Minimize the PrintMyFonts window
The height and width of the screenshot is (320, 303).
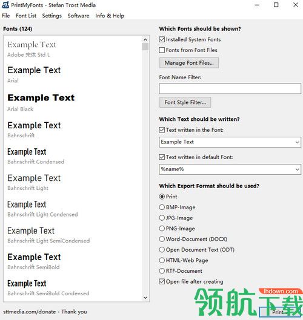pos(257,5)
